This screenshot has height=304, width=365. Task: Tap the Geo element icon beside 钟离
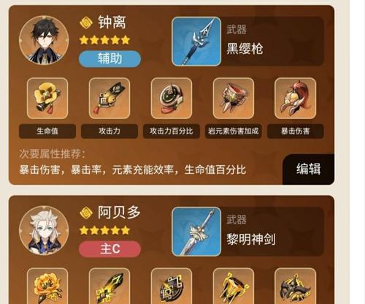86,23
